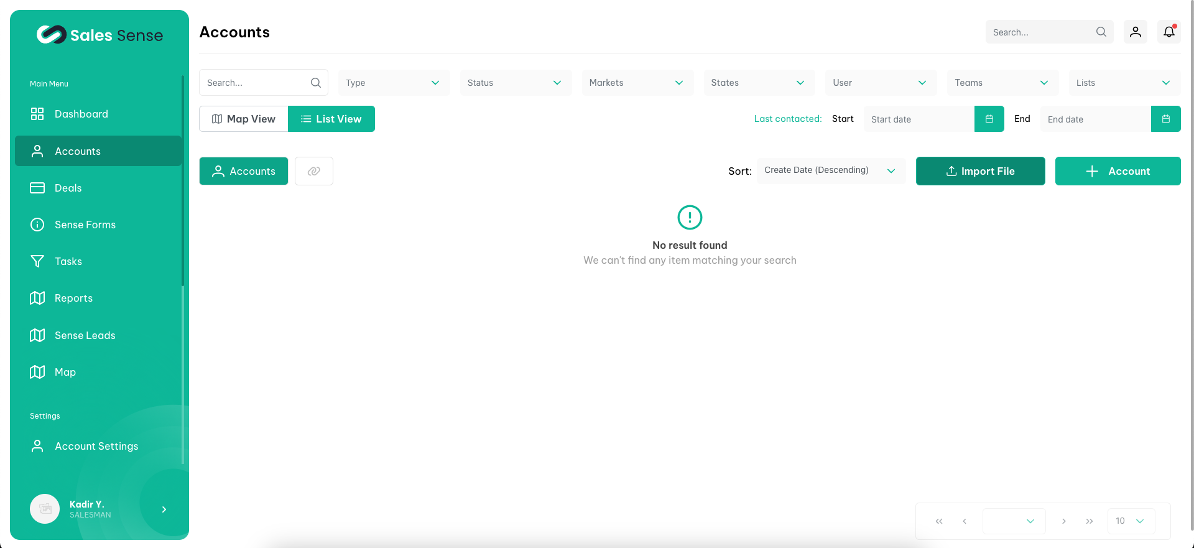1194x548 pixels.
Task: Open the Start date calendar picker
Action: [x=989, y=119]
